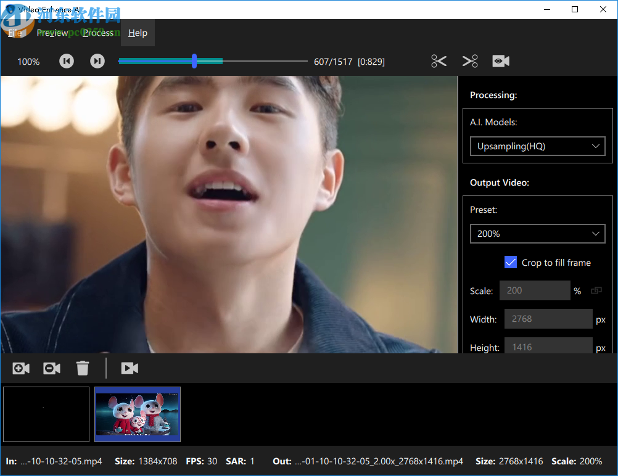Screen dimensions: 618x476
Task: Open the preview camera eye icon
Action: click(500, 61)
